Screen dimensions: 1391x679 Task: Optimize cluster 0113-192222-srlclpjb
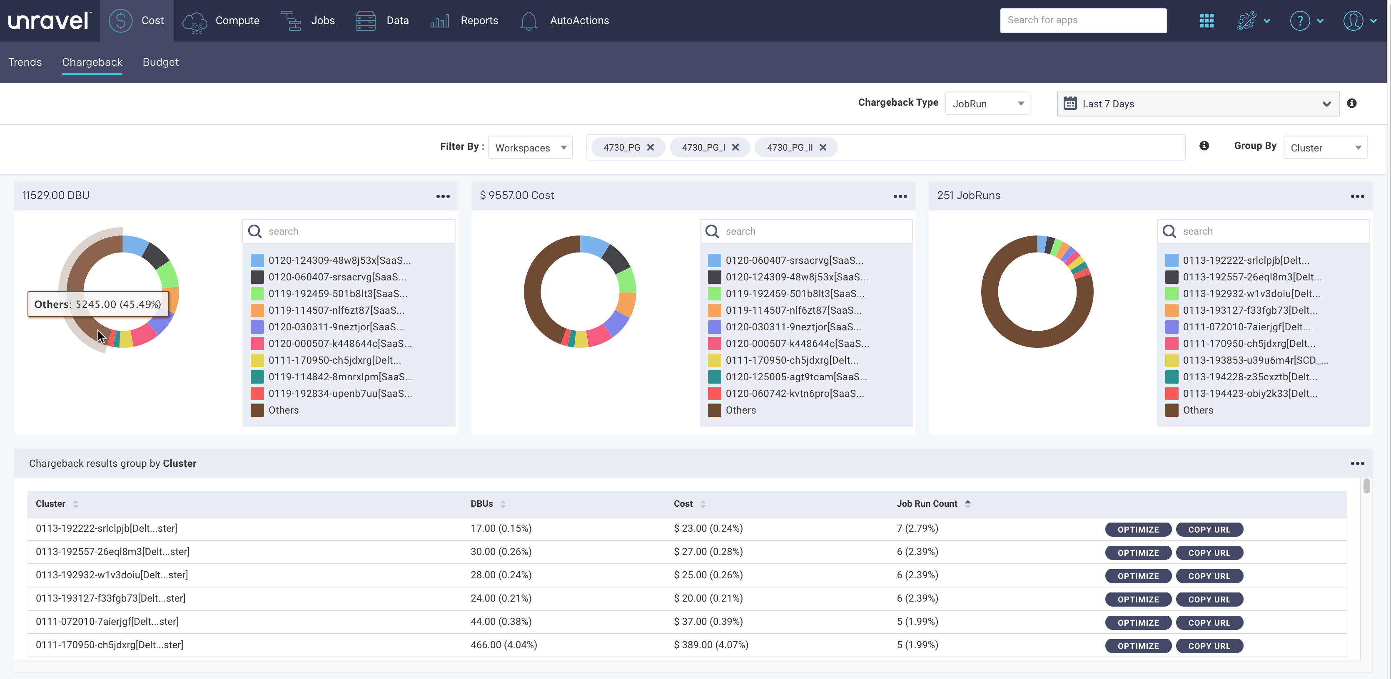pyautogui.click(x=1138, y=530)
